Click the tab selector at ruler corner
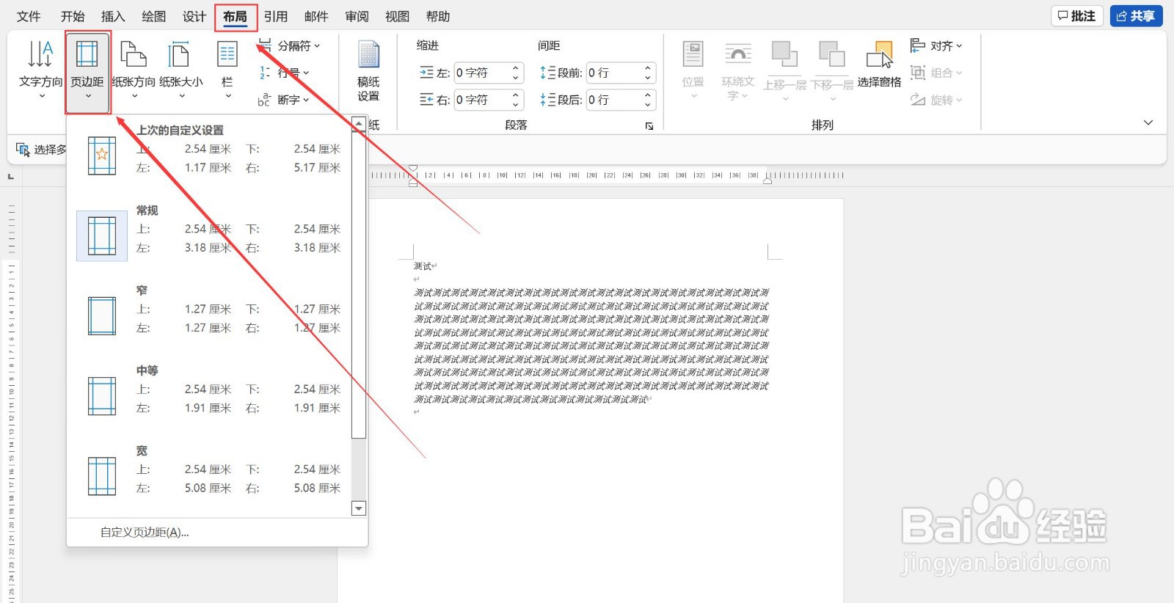The image size is (1174, 603). click(x=10, y=177)
